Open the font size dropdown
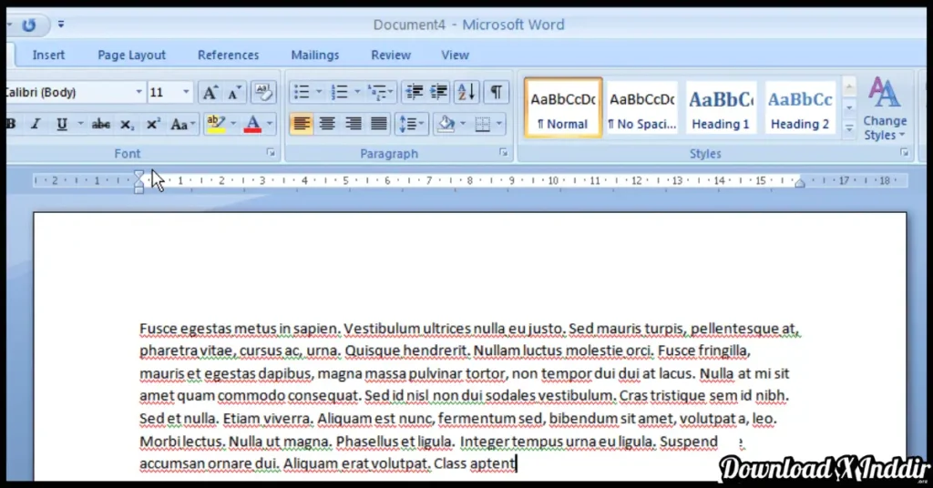This screenshot has width=933, height=488. 186,92
